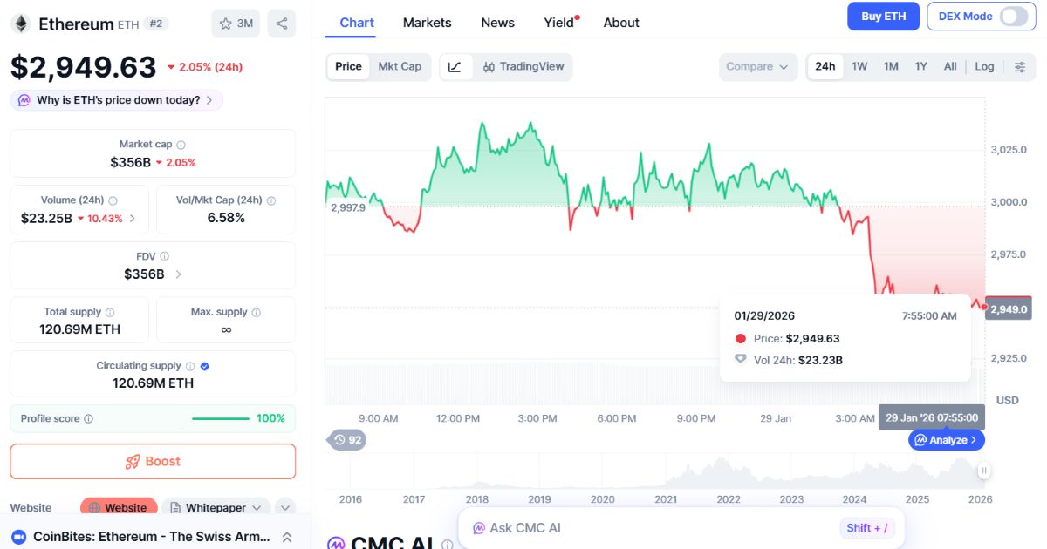The height and width of the screenshot is (549, 1047).
Task: Toggle the DEX Mode switch
Action: pos(1014,17)
